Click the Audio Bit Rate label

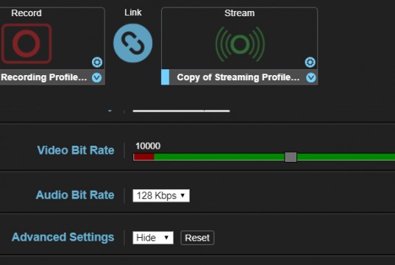point(75,195)
